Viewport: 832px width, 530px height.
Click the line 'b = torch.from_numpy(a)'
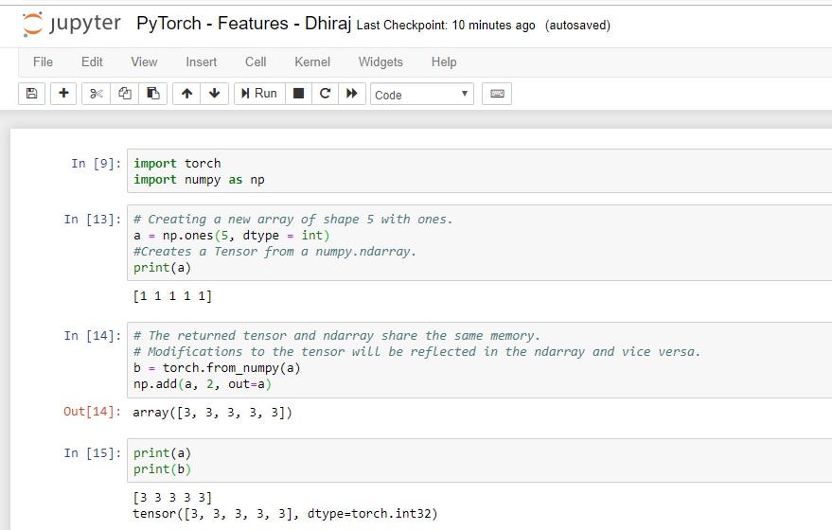click(x=217, y=367)
